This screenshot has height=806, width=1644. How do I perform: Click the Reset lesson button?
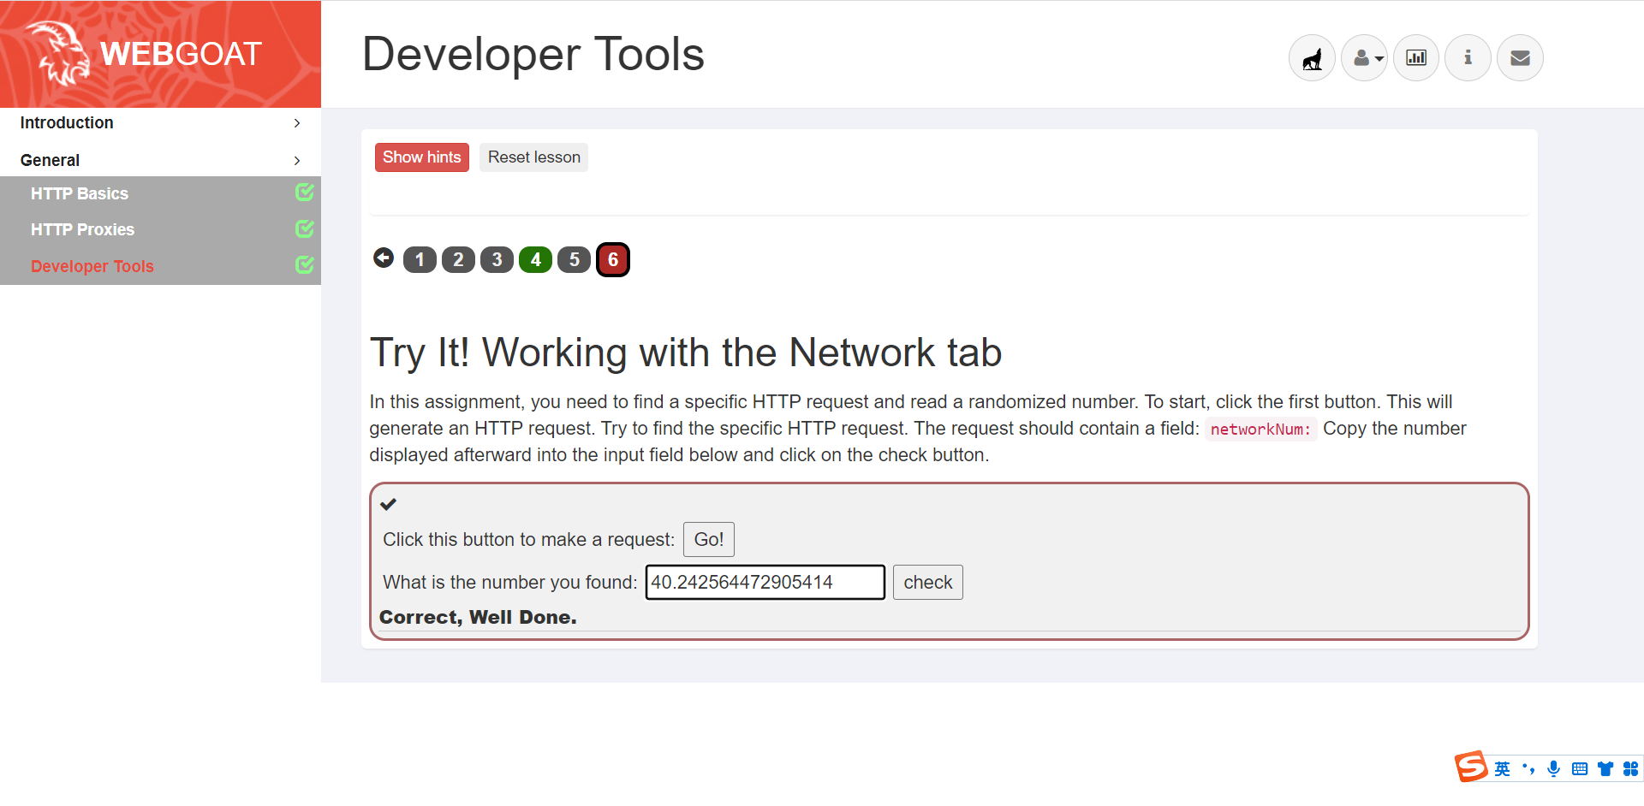click(x=533, y=157)
